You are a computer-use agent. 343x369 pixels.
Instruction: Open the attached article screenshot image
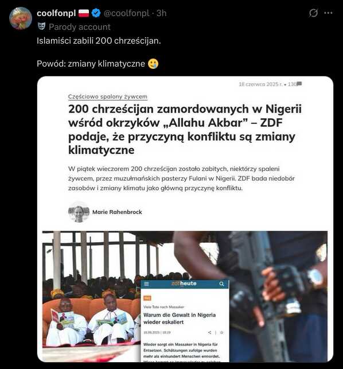point(185,219)
